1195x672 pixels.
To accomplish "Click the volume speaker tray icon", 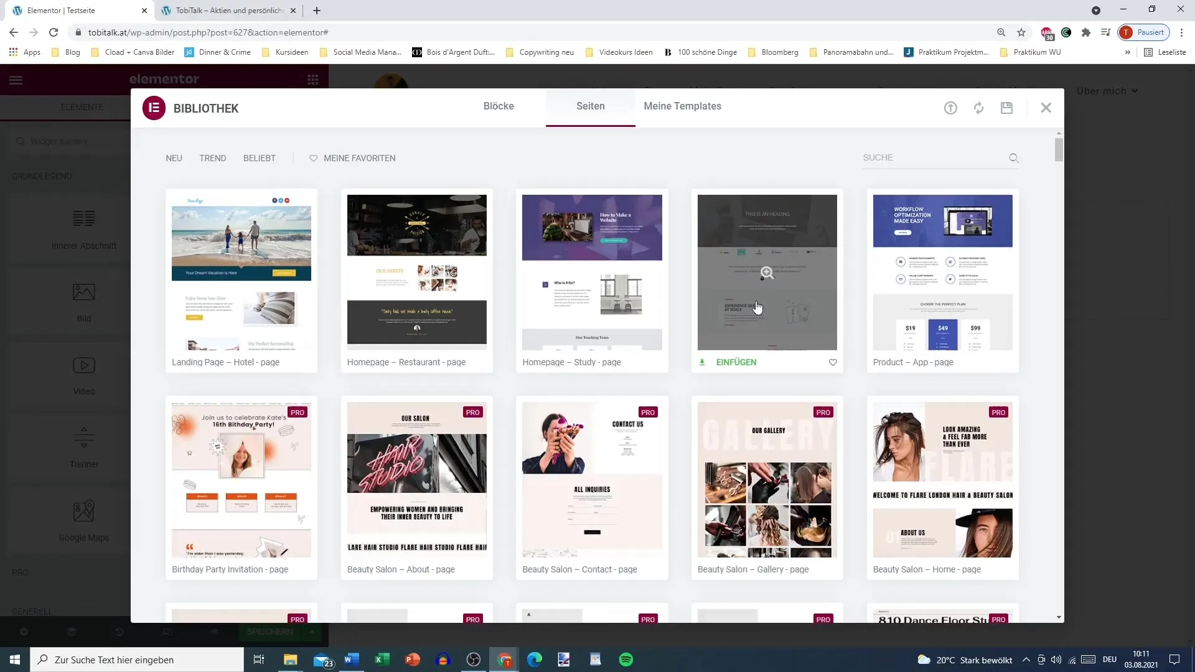I will (1056, 660).
